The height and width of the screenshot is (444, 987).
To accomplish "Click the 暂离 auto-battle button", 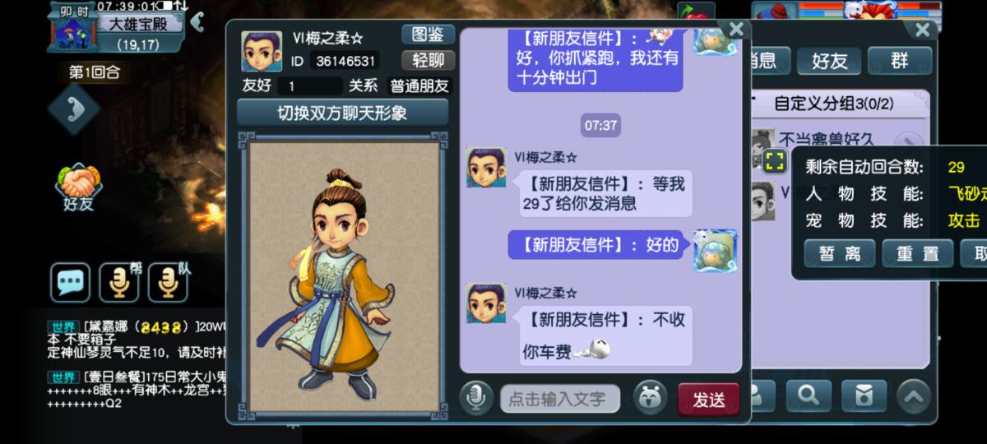I will click(x=840, y=254).
